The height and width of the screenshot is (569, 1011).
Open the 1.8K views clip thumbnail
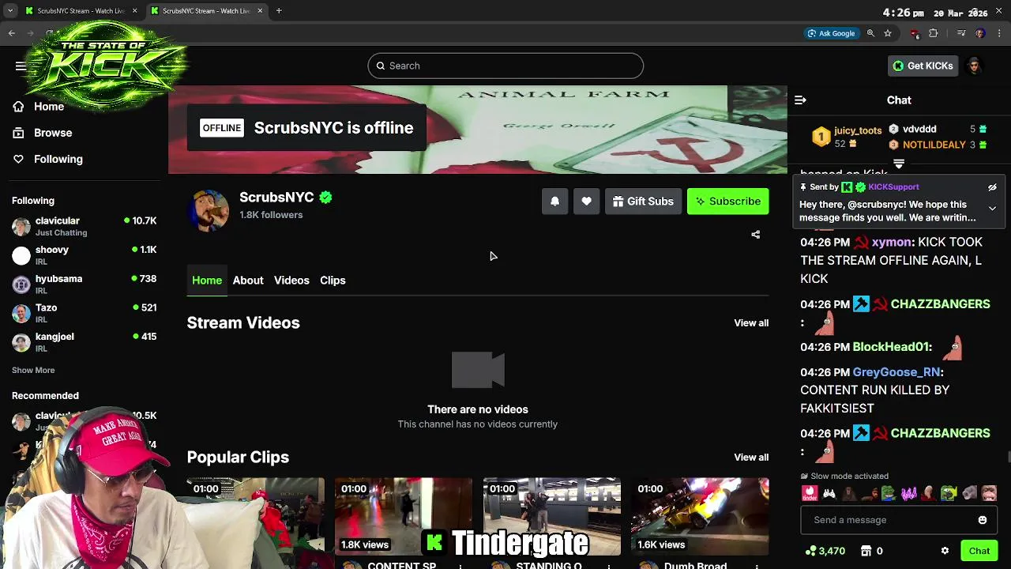pos(404,517)
